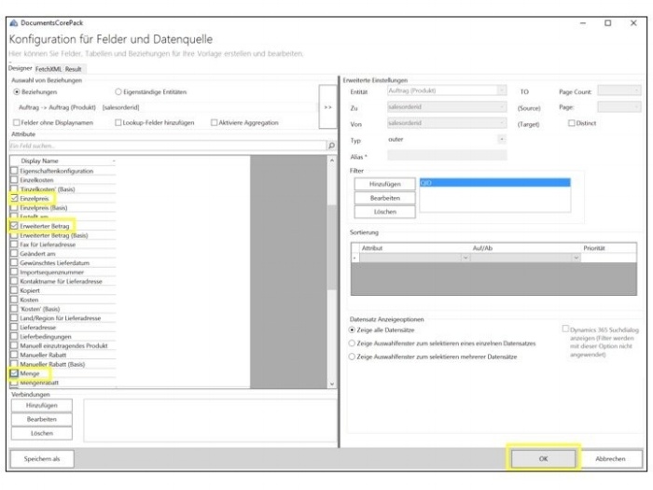The height and width of the screenshot is (490, 653).
Task: Click Bearbeiten button under Verbindungen
Action: 42,419
